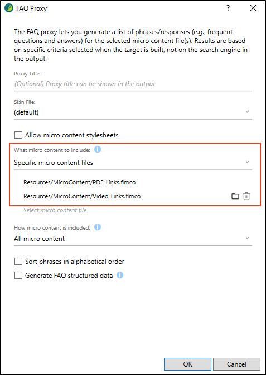Toggle Generate FAQ structured data checkbox

click(x=18, y=276)
